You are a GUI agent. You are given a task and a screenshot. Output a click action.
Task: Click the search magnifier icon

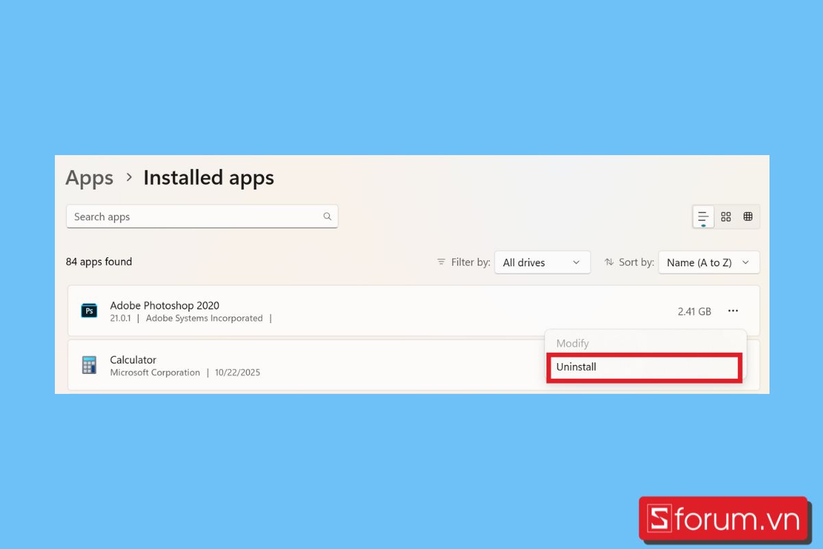[327, 216]
